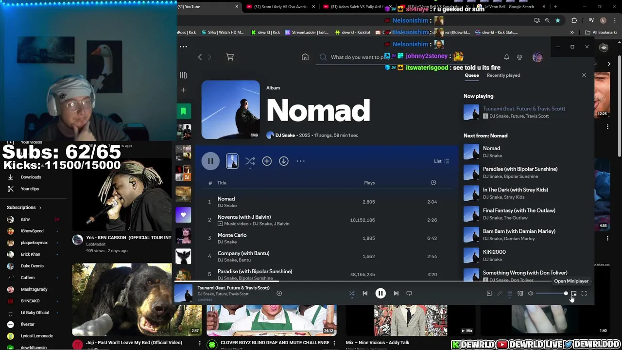622x350 pixels.
Task: Open the green bookmark playlist in sidebar
Action: pos(183,111)
